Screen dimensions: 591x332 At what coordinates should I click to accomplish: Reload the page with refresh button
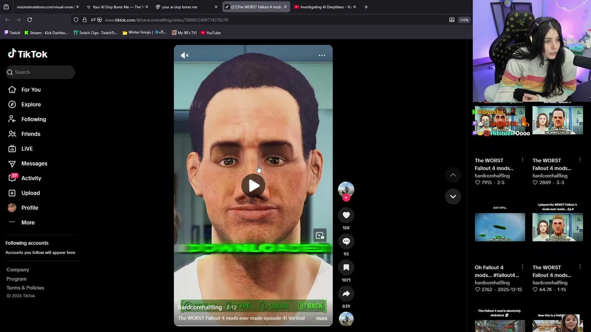(30, 20)
